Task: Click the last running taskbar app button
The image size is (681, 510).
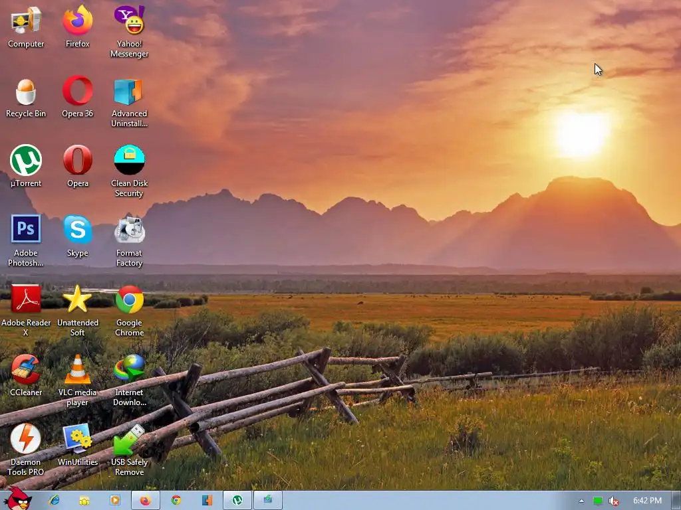Action: click(x=268, y=501)
